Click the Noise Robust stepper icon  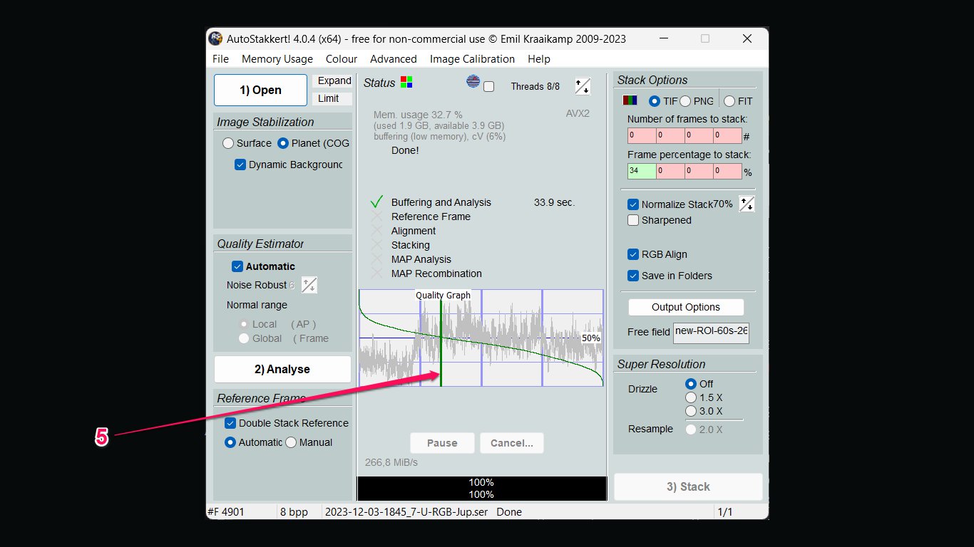click(309, 285)
